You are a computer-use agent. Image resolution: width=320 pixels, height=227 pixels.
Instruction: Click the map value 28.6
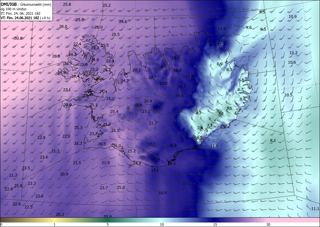(x=56, y=56)
